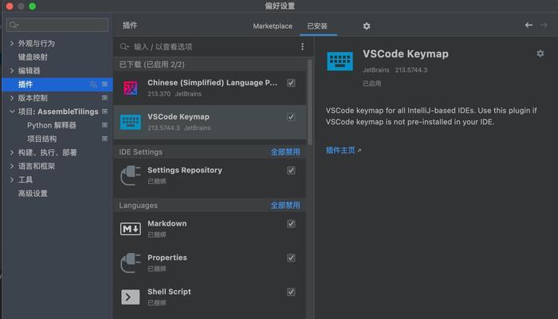Focus the settings search field
The width and height of the screenshot is (558, 319).
pyautogui.click(x=57, y=25)
